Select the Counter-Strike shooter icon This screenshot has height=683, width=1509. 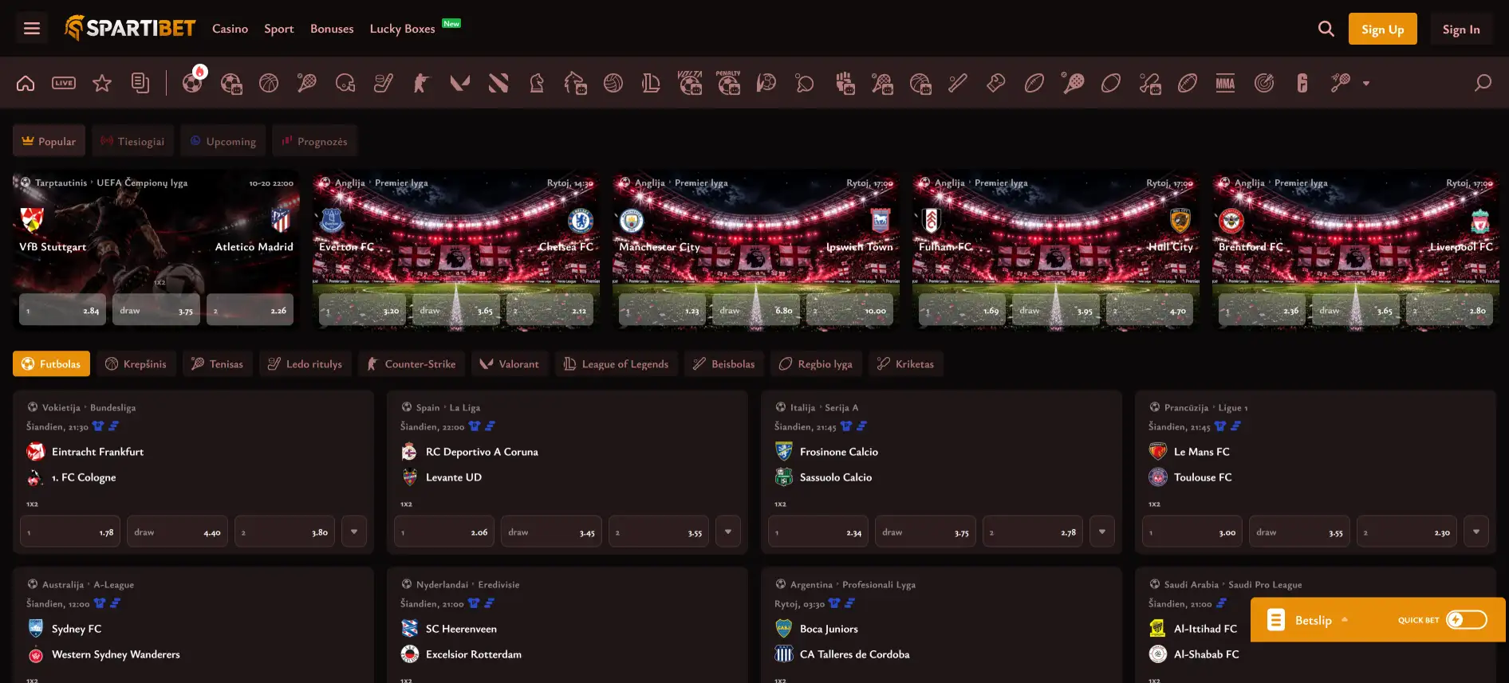(421, 83)
